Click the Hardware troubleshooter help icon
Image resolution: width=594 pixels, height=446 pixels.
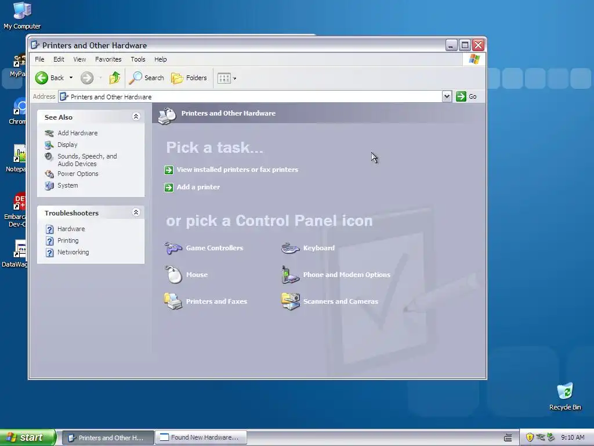[x=50, y=229]
